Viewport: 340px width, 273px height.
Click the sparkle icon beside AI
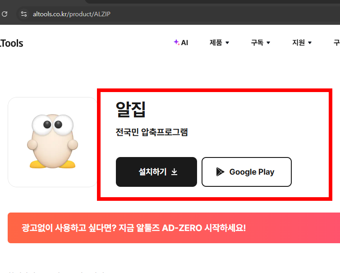(176, 42)
